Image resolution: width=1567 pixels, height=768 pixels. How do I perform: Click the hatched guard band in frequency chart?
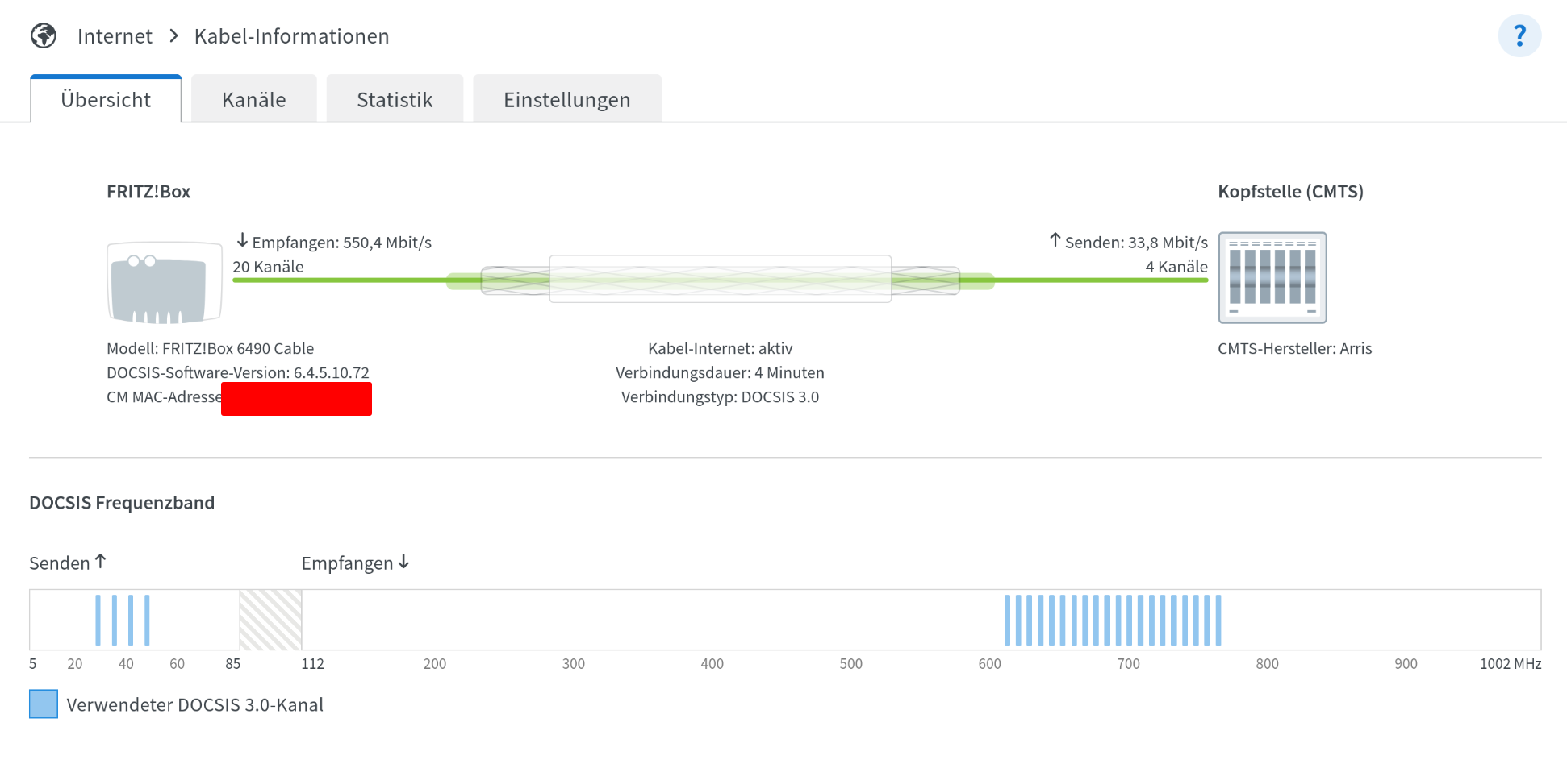pyautogui.click(x=270, y=620)
